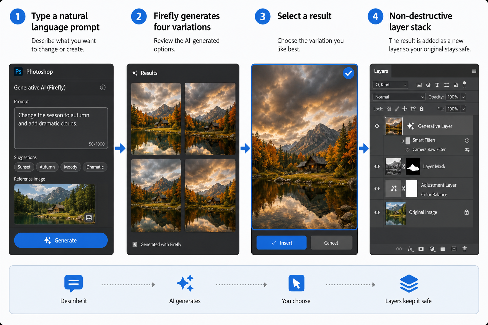Viewport: 488px width, 325px height.
Task: Open Camera Raw Filter blending options icon
Action: point(467,150)
